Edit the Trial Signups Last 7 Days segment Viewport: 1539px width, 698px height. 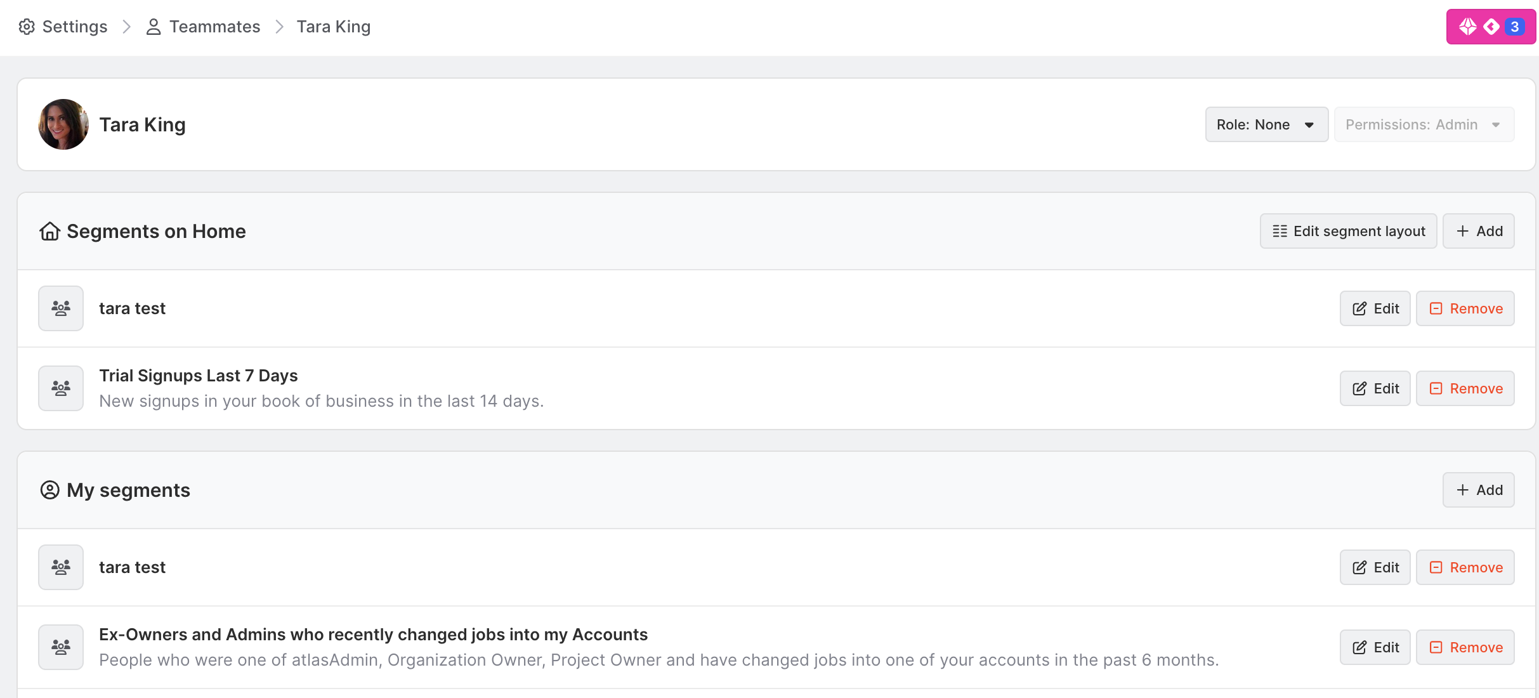click(x=1375, y=388)
